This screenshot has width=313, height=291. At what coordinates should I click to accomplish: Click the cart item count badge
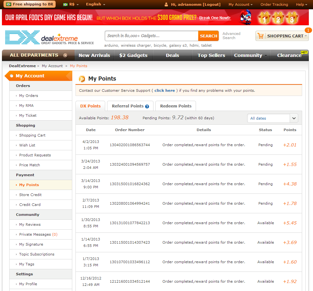(x=308, y=30)
